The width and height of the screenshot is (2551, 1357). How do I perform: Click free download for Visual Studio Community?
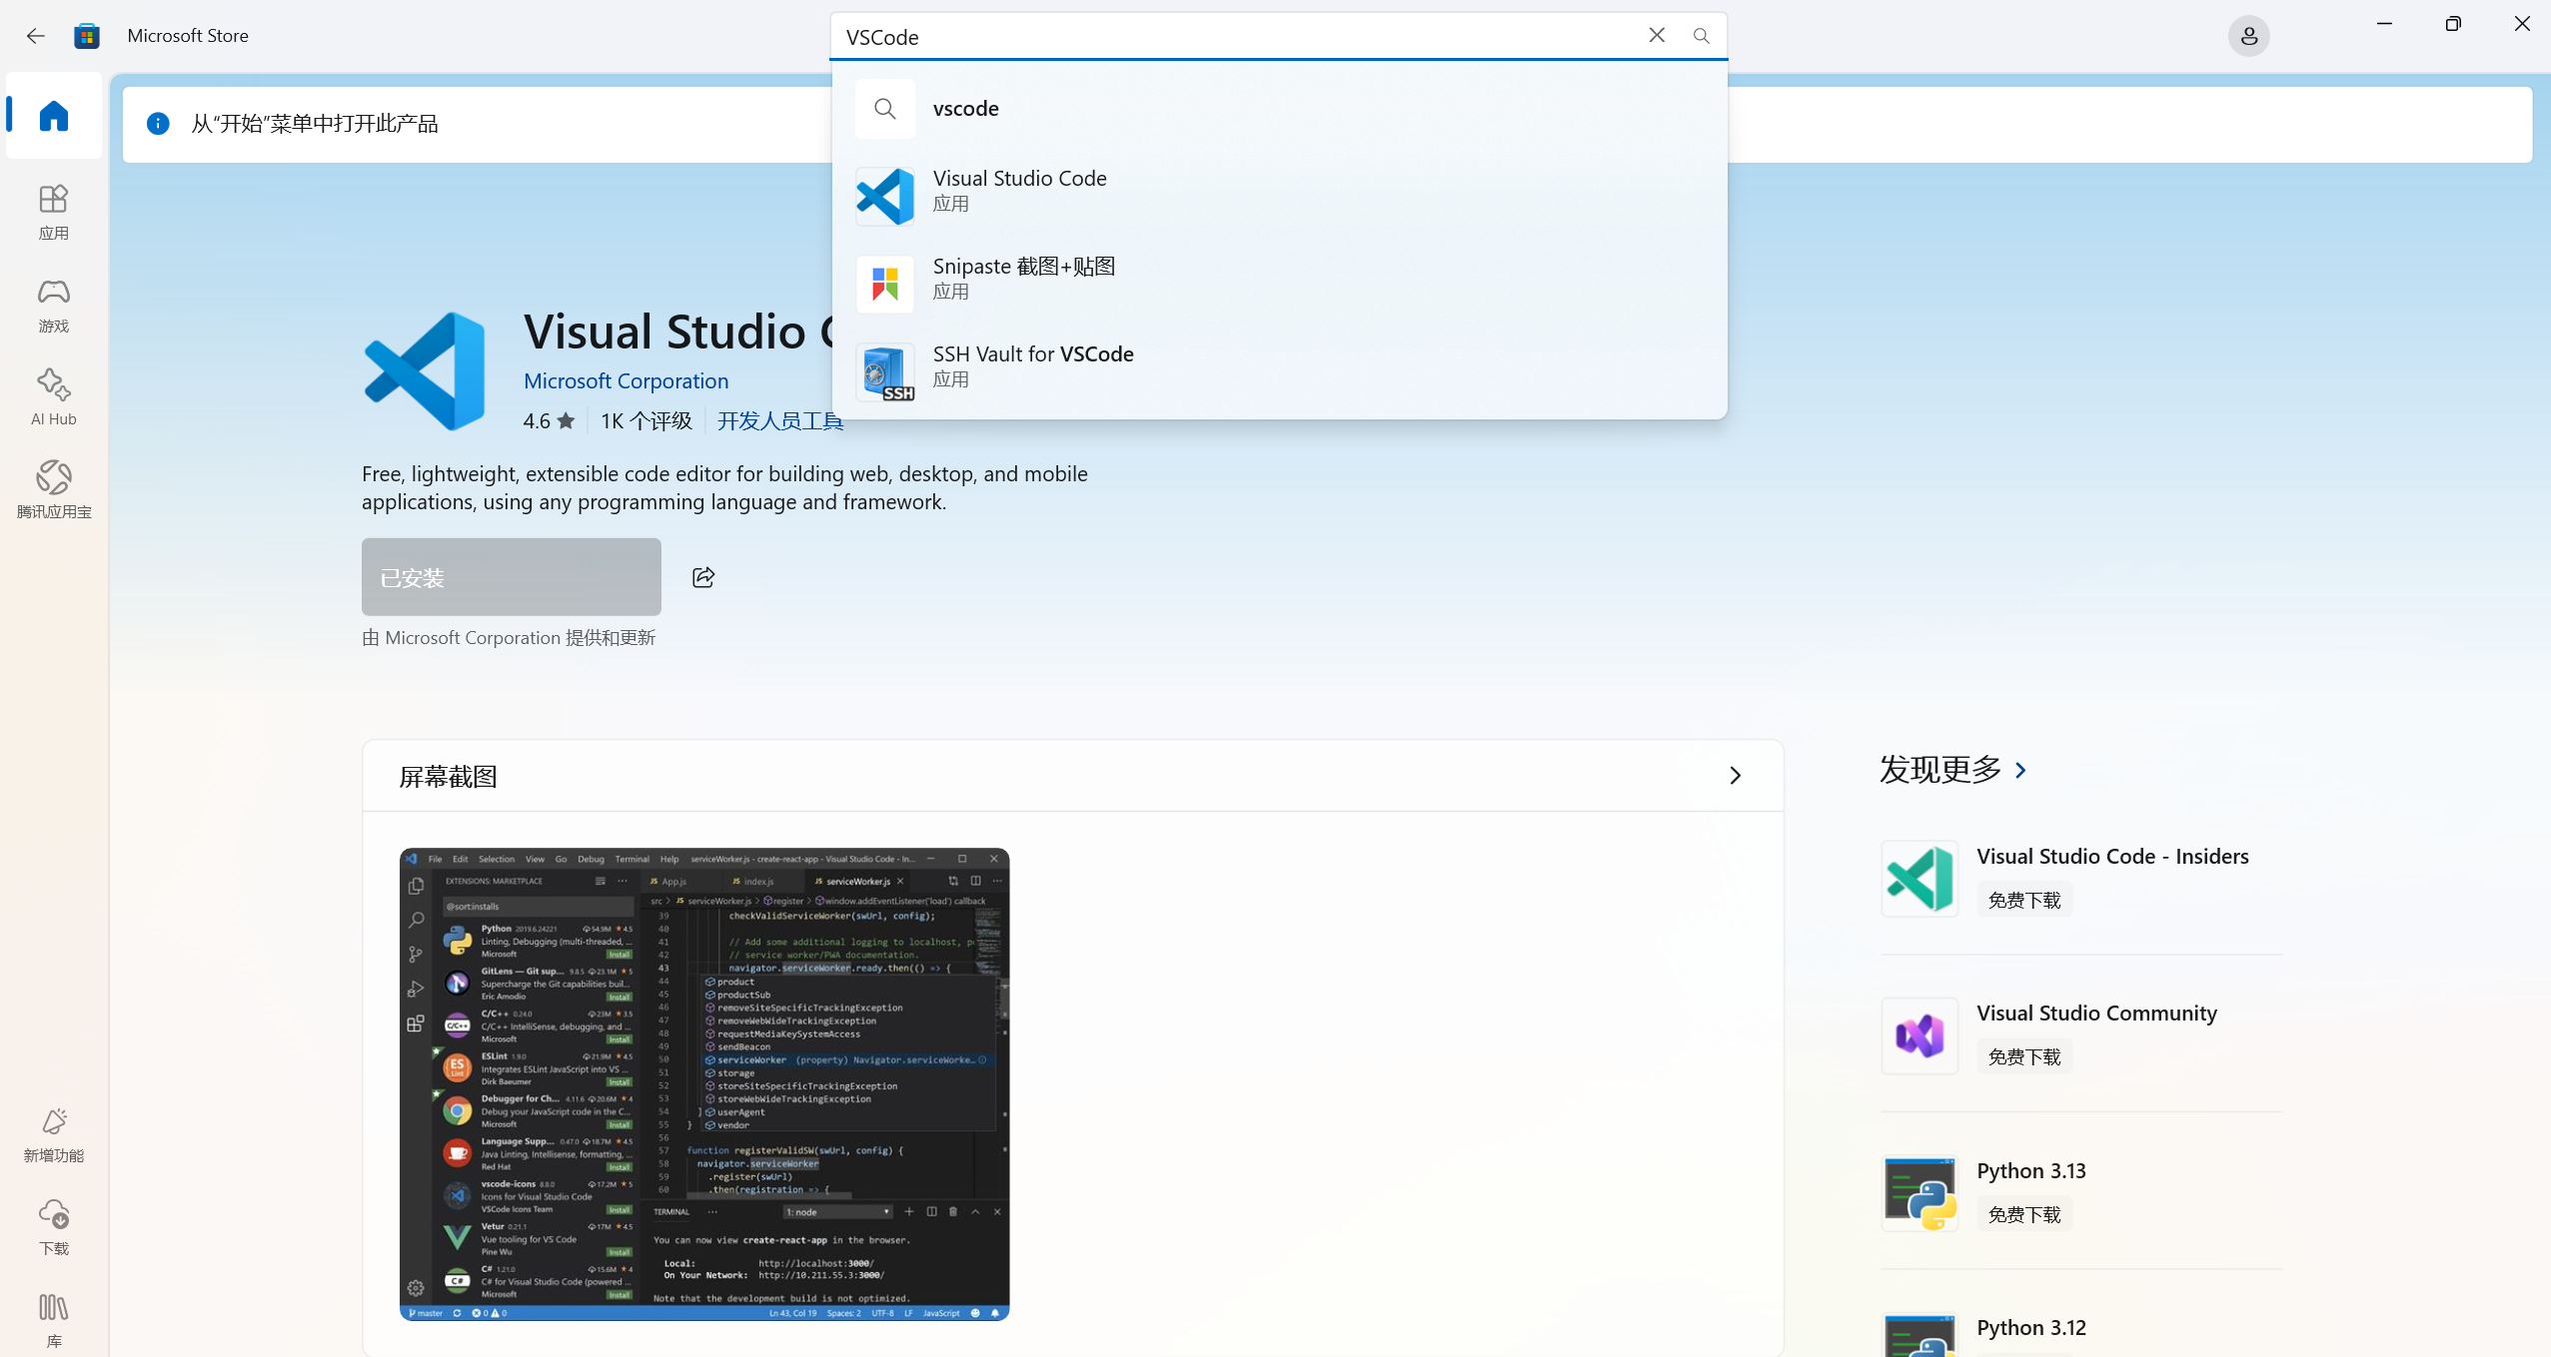2023,1056
